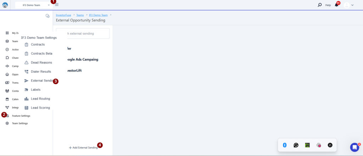
Task: Open Dead Reasons settings
Action: tap(41, 62)
